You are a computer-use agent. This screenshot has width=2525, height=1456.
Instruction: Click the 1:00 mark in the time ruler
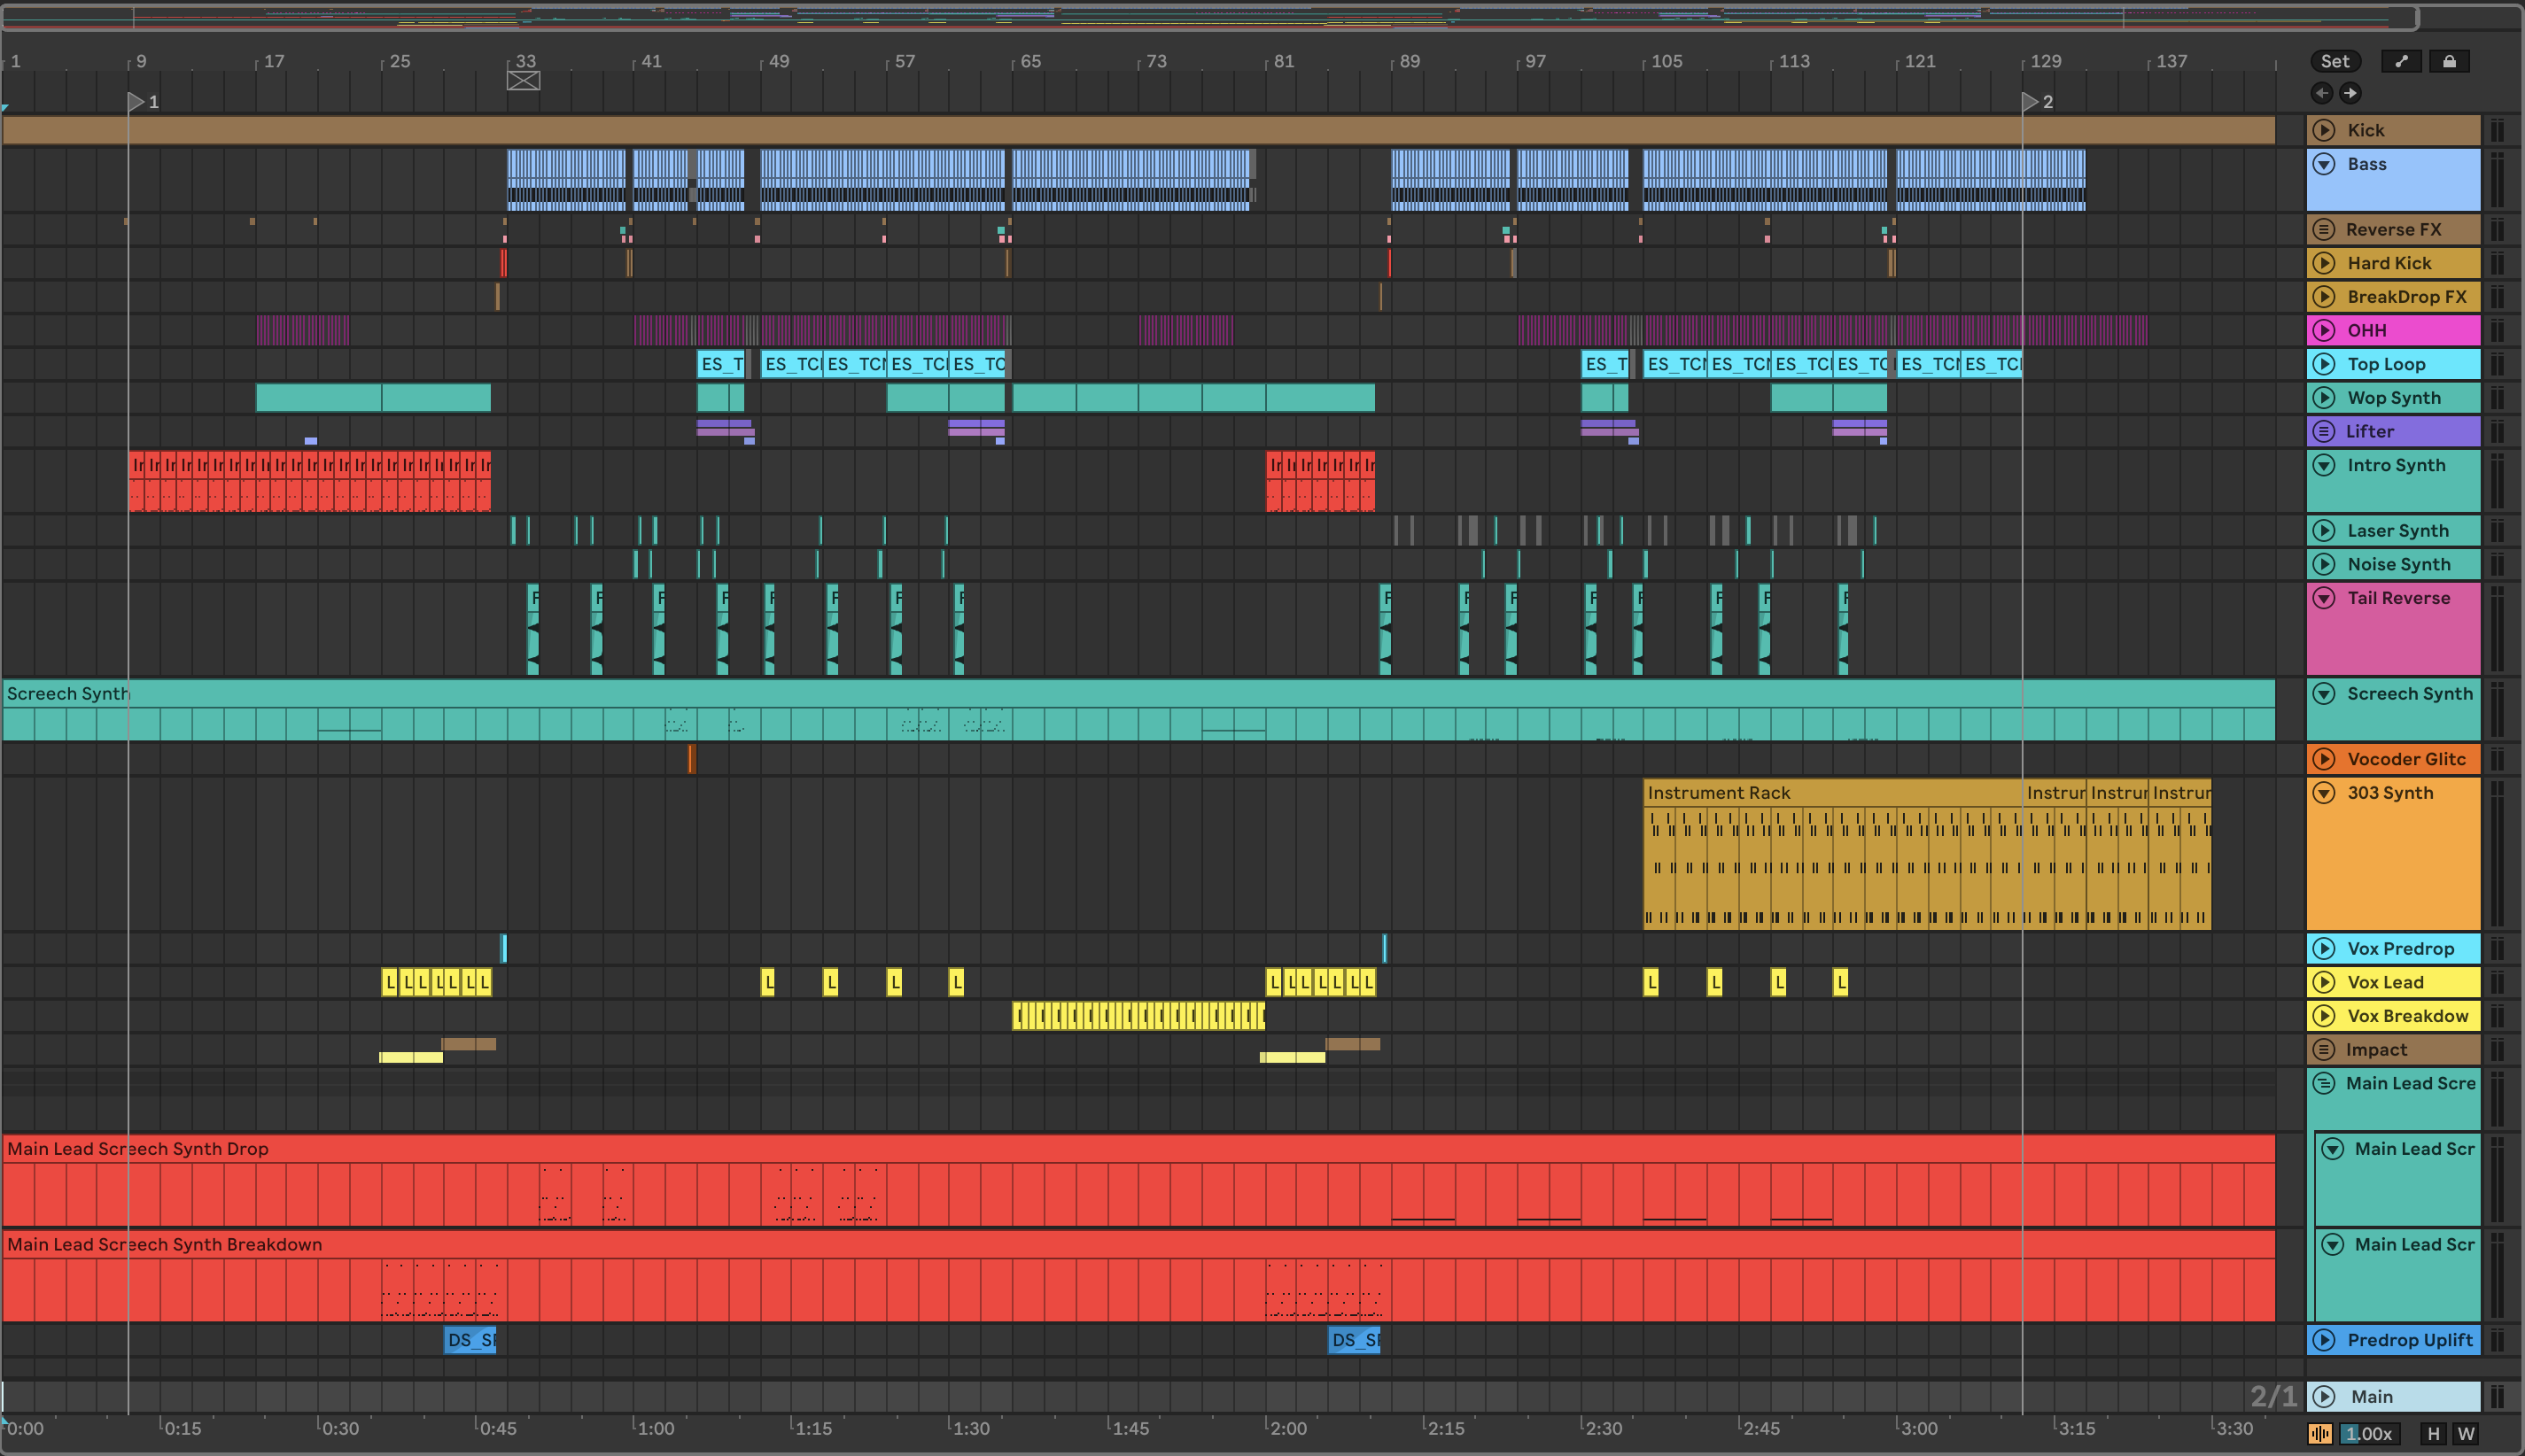point(656,1428)
